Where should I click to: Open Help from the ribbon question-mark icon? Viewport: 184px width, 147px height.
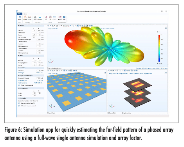[64, 18]
